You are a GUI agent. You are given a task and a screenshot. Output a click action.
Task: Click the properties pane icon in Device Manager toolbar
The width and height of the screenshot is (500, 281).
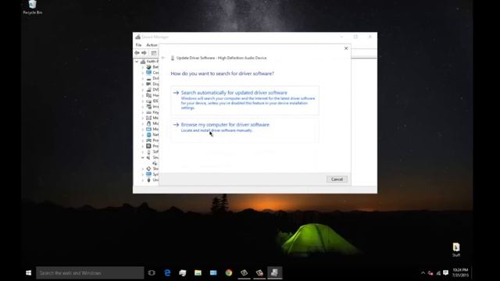pos(154,52)
